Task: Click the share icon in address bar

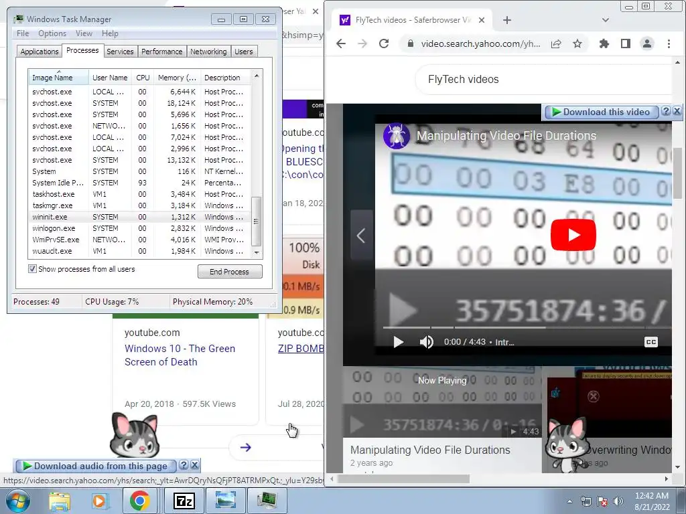Action: (556, 44)
